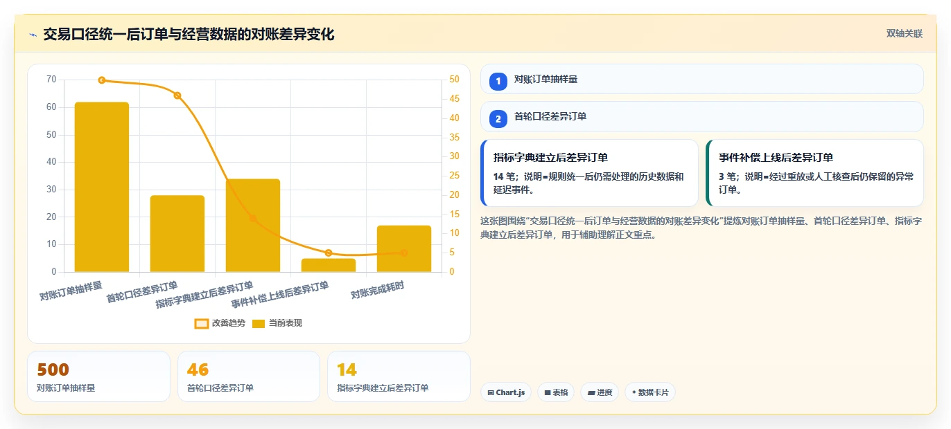The image size is (951, 429).
Task: Click the 500 对账订单抽样量 stat card
Action: tap(98, 376)
